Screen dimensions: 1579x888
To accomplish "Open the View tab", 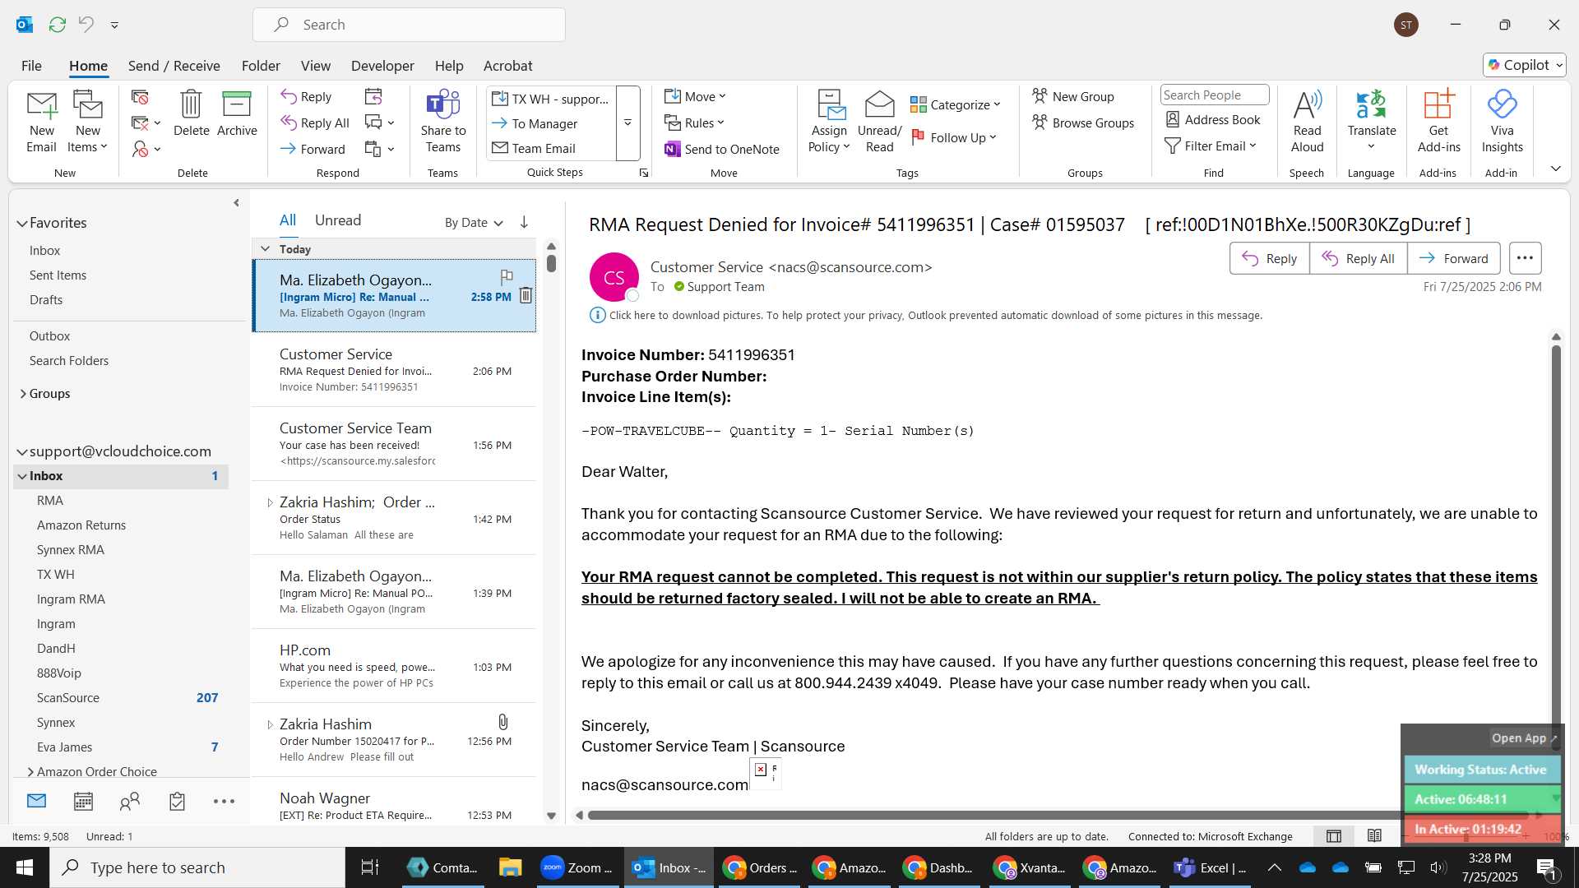I will click(315, 66).
